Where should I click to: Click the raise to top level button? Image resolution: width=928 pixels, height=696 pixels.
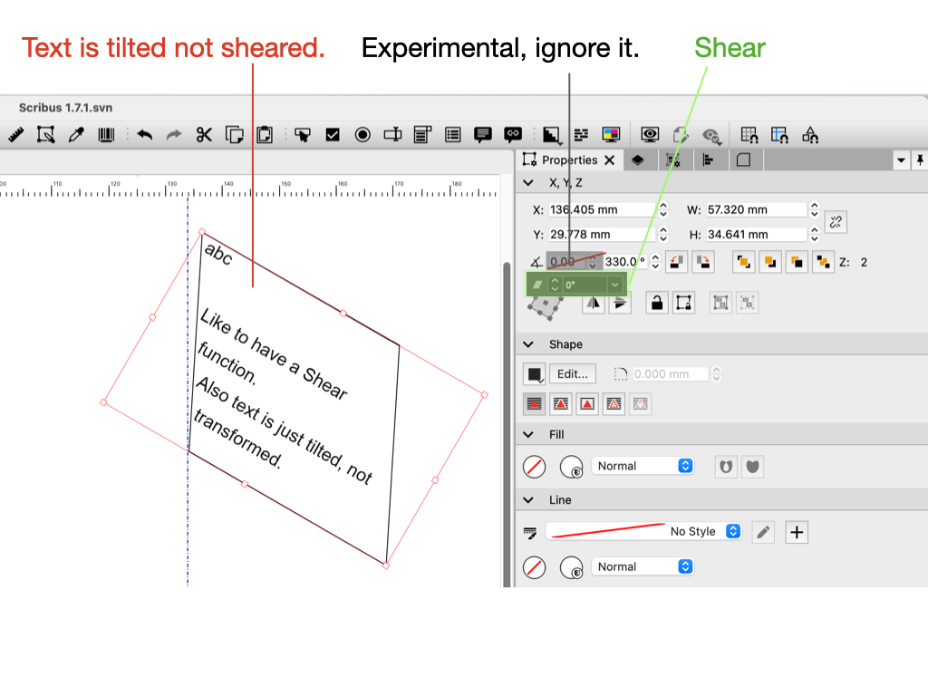(x=743, y=262)
